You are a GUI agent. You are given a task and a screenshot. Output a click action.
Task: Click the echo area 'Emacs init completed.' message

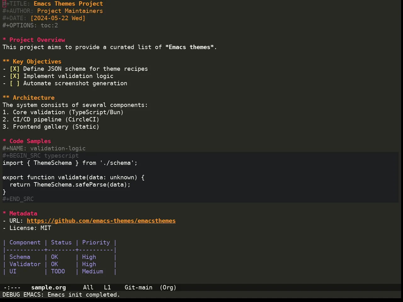(84, 295)
